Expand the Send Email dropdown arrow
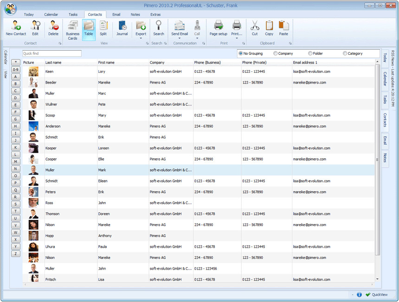Image resolution: width=399 pixels, height=302 pixels. click(180, 39)
